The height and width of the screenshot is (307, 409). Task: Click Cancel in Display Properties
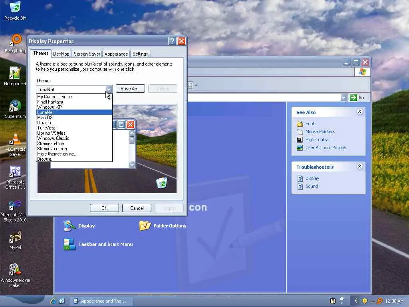tap(137, 208)
